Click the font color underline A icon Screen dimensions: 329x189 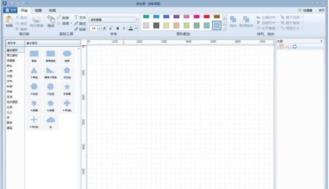(x=131, y=28)
